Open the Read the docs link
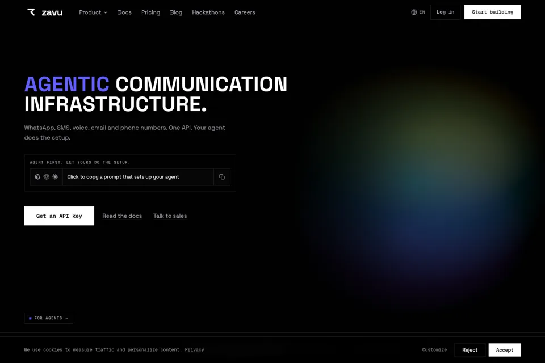 (x=122, y=216)
